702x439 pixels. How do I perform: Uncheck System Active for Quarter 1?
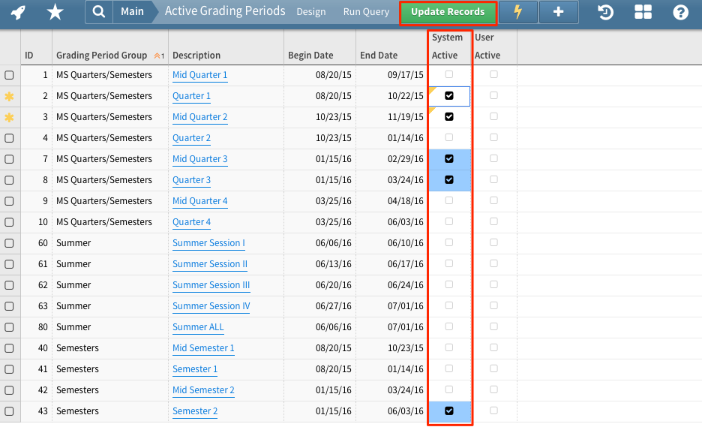click(x=449, y=96)
